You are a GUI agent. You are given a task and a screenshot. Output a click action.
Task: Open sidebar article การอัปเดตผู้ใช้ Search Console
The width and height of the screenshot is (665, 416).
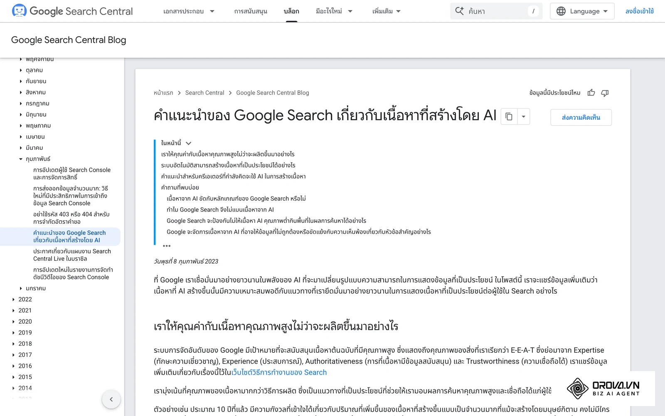pyautogui.click(x=72, y=173)
